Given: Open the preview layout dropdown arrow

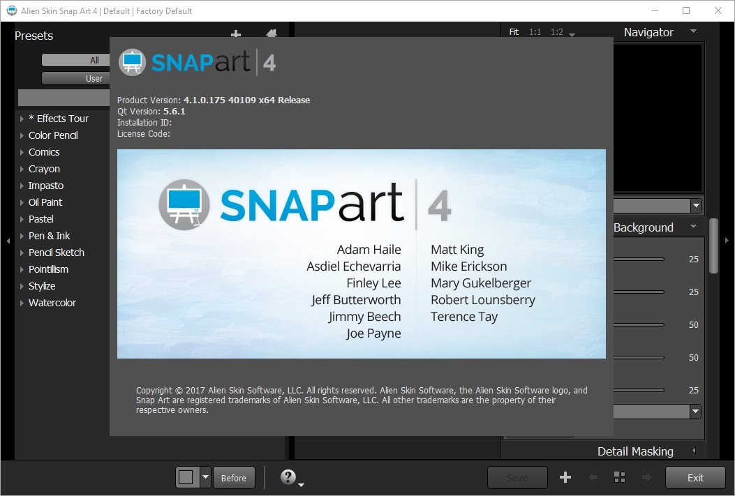Looking at the screenshot, I should pos(205,478).
